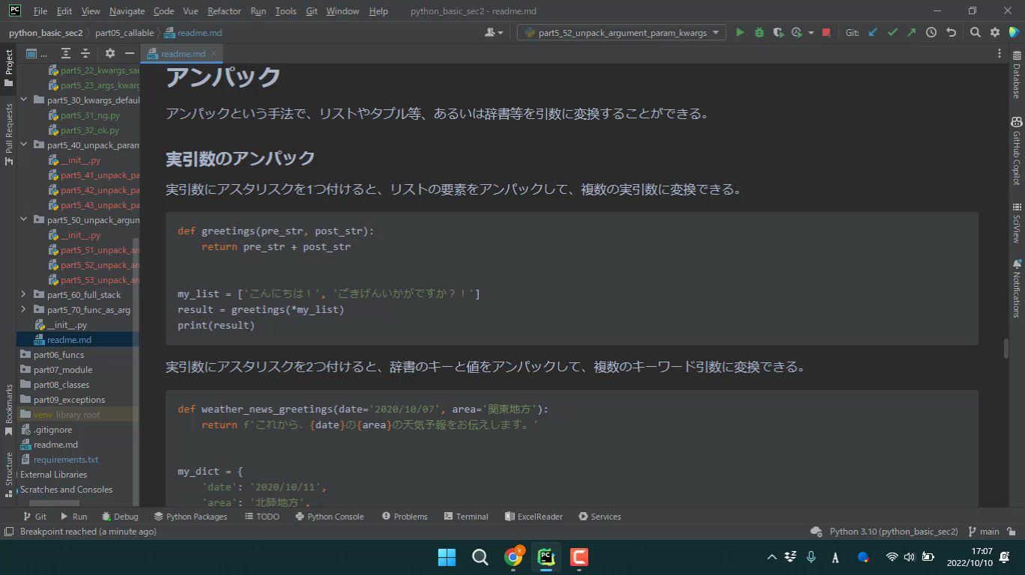The image size is (1025, 575).
Task: Collapse the part5_40_unpack_param folder
Action: (24, 145)
